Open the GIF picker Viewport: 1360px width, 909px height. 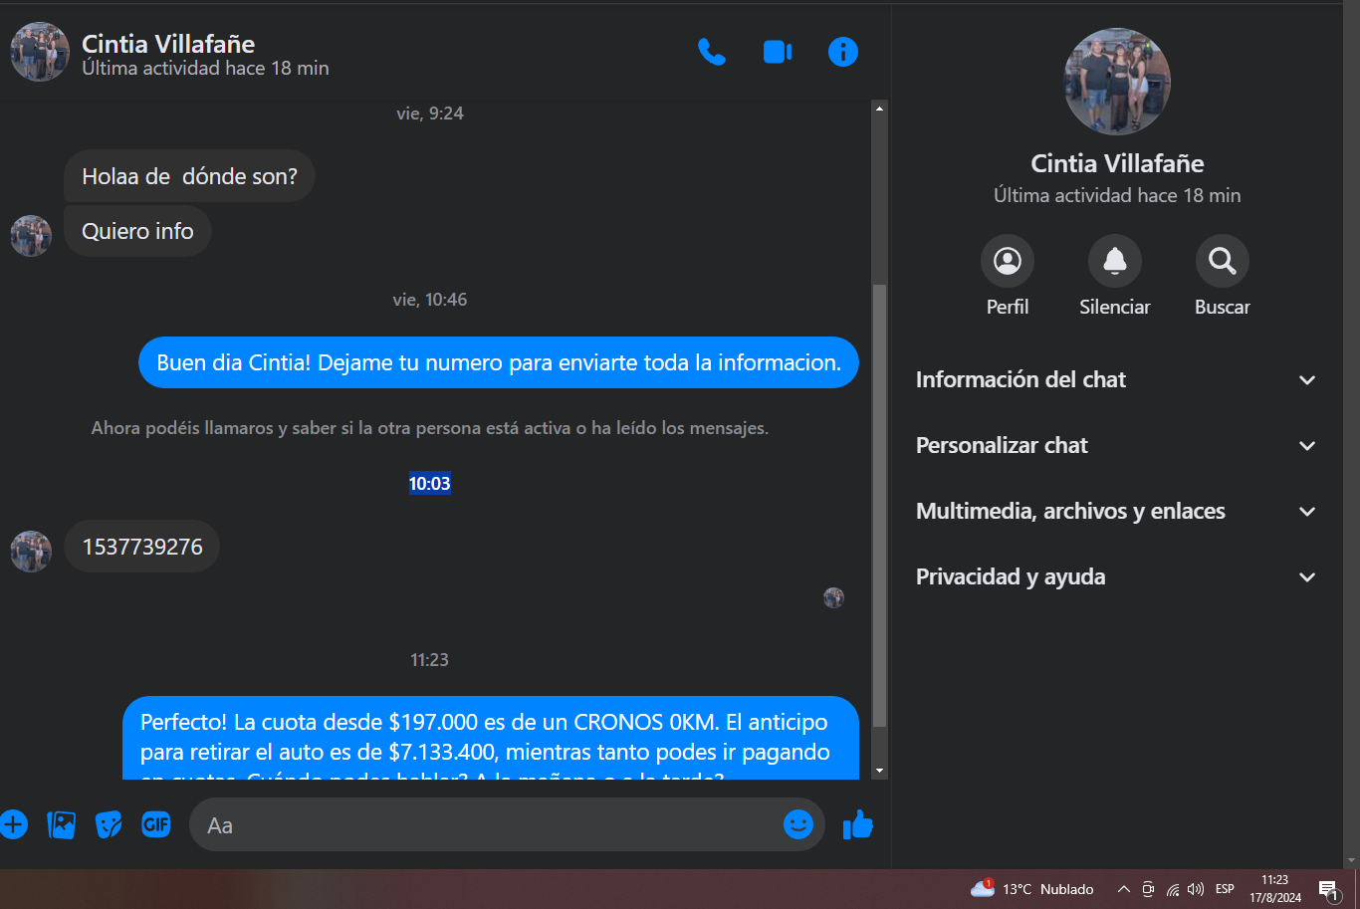pyautogui.click(x=156, y=824)
